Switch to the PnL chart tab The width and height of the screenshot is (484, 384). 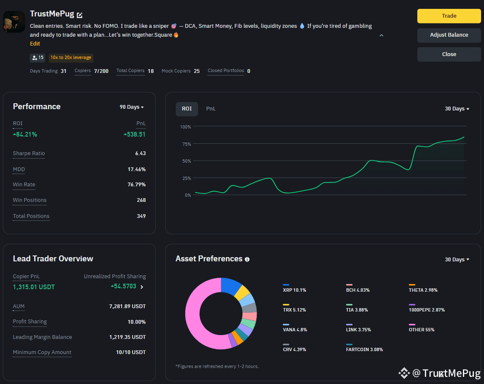coord(211,109)
